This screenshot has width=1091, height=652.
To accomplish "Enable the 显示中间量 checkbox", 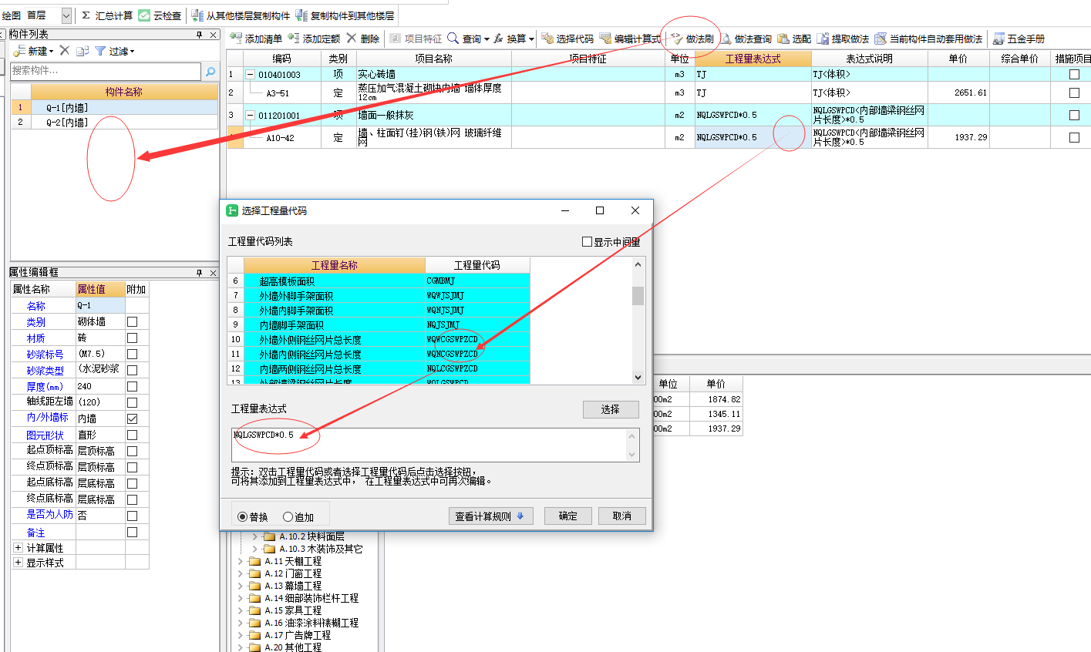I will (587, 242).
